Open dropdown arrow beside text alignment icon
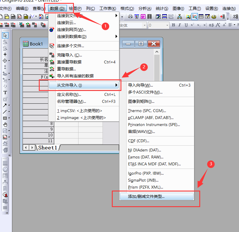Viewport: 239px width, 232px height. 234,25
